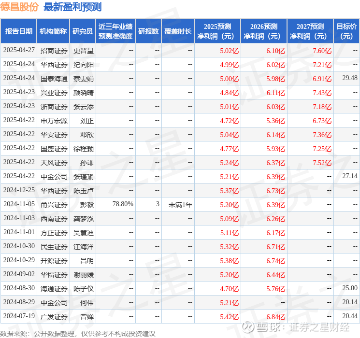This screenshot has height=338, width=360.
Task: Select analyst name 汪海洋
Action: point(83,247)
